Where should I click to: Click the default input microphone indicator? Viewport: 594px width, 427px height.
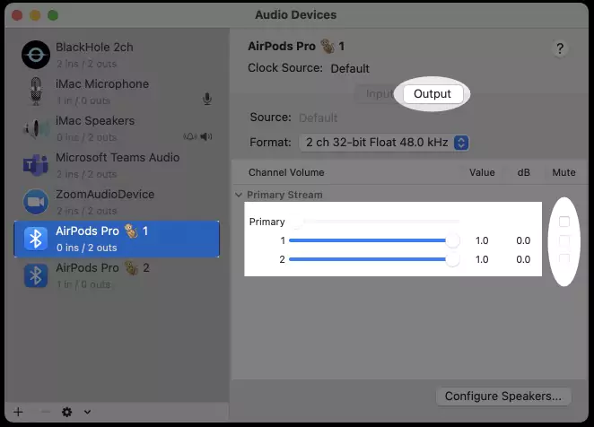pyautogui.click(x=207, y=100)
